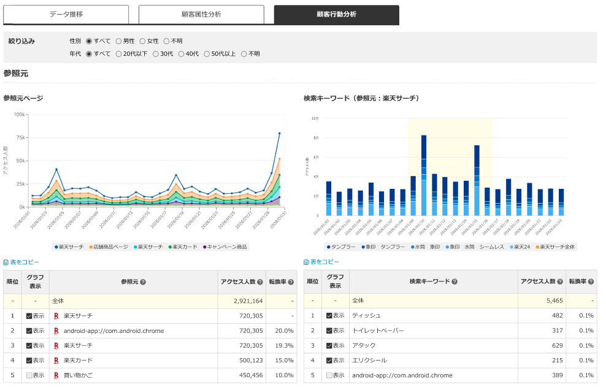
Task: Select the 顧客行動分析 tab
Action: point(336,14)
